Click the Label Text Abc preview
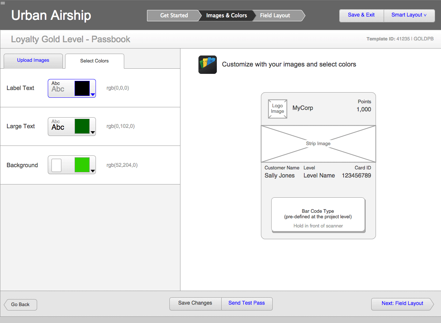The width and height of the screenshot is (441, 323). pyautogui.click(x=58, y=87)
